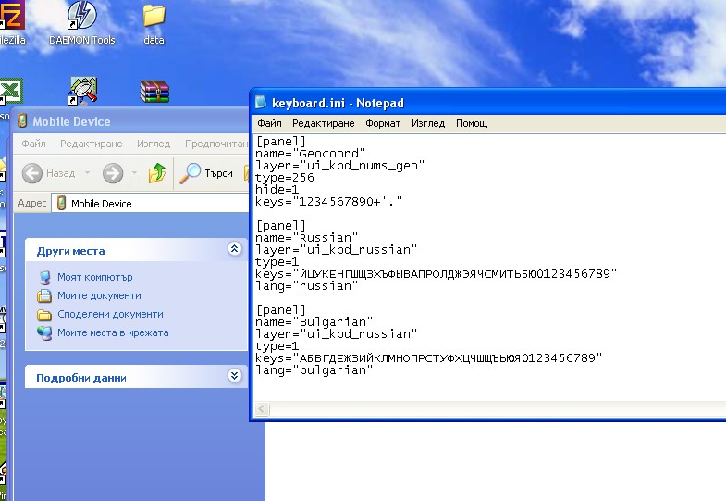Click the Notepad icon in keyboard.ini title bar
This screenshot has height=501, width=726.
[262, 103]
